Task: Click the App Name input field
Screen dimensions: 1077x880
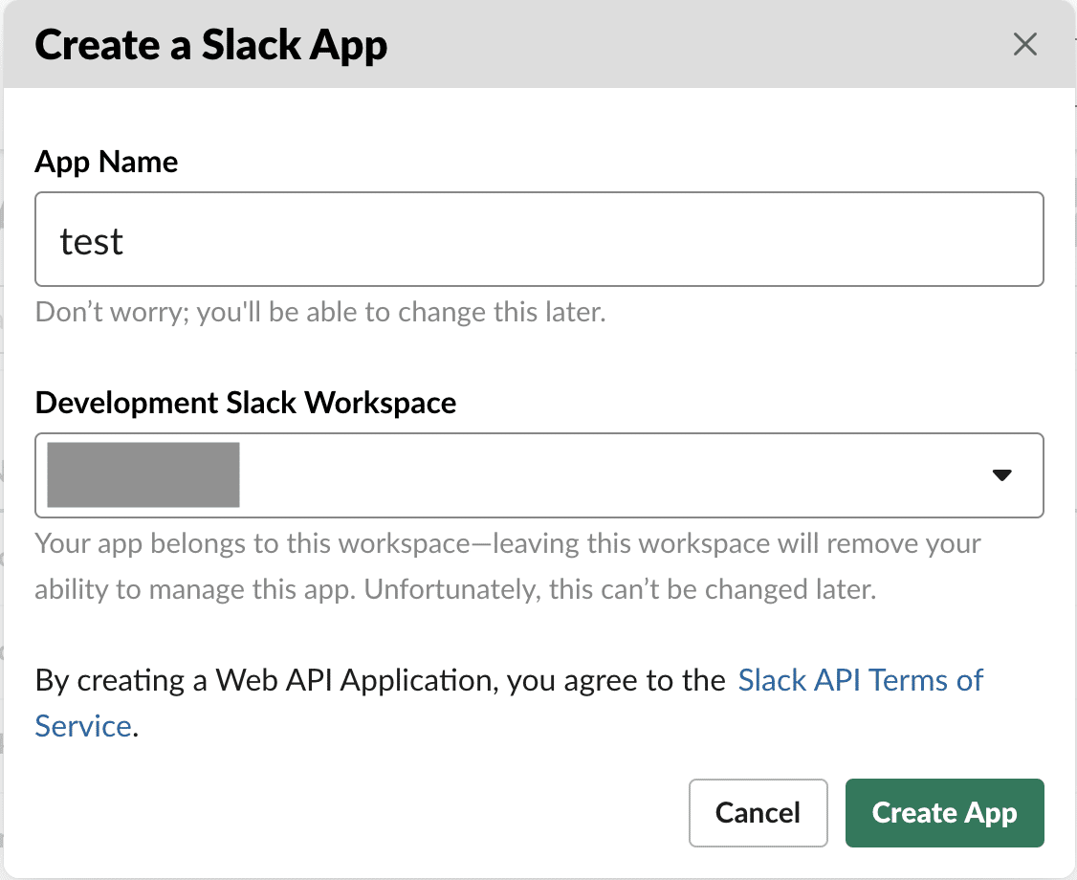Action: pyautogui.click(x=538, y=239)
